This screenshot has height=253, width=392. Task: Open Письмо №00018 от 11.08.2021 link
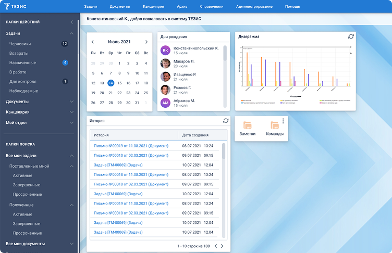tap(131, 174)
